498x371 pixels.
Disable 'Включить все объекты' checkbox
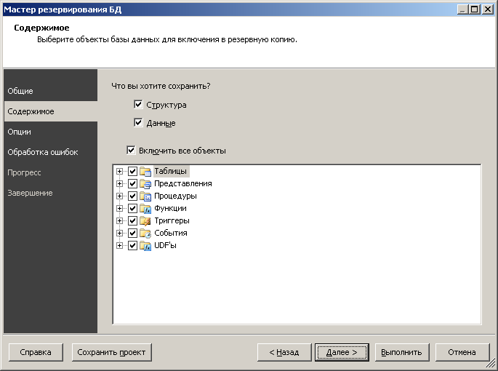tap(131, 151)
